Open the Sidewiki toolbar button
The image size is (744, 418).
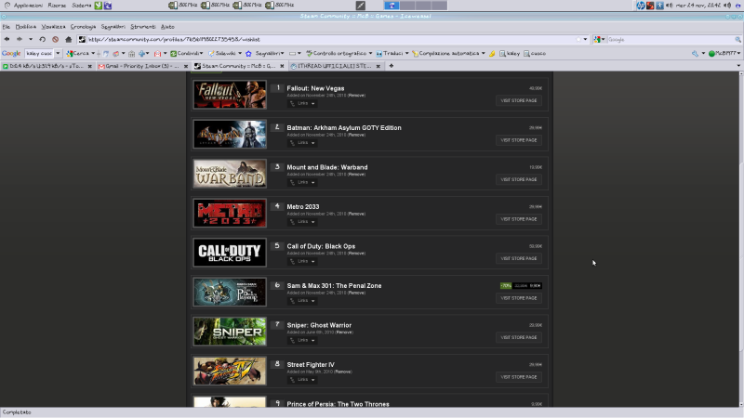click(225, 54)
